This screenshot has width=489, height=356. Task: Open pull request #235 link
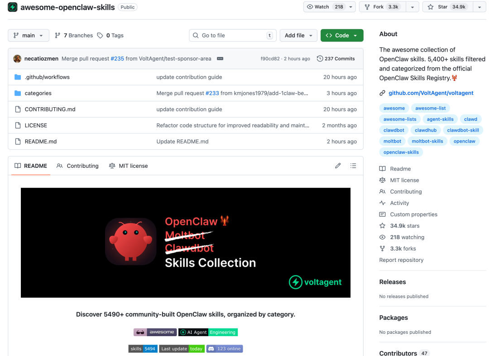click(117, 58)
